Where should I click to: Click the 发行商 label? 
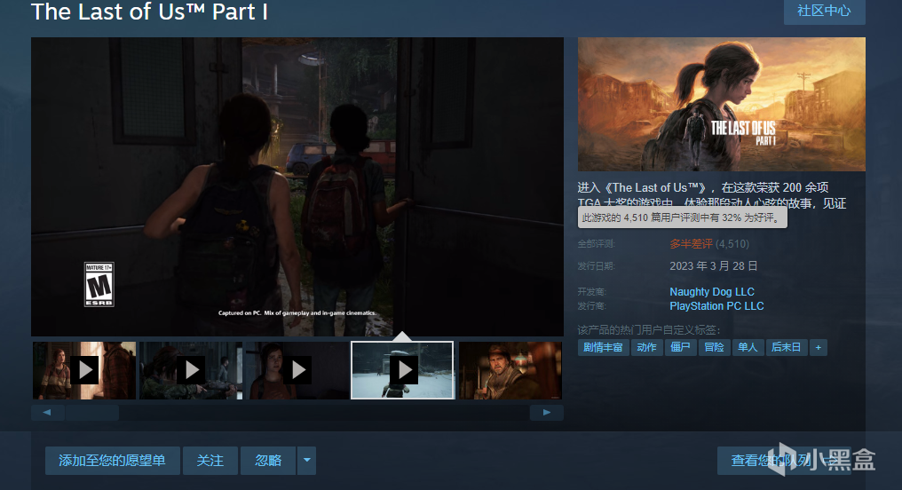tap(592, 306)
